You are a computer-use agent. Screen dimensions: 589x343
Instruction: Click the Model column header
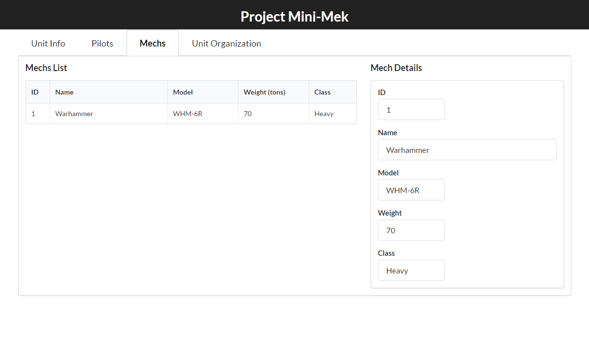tap(203, 92)
